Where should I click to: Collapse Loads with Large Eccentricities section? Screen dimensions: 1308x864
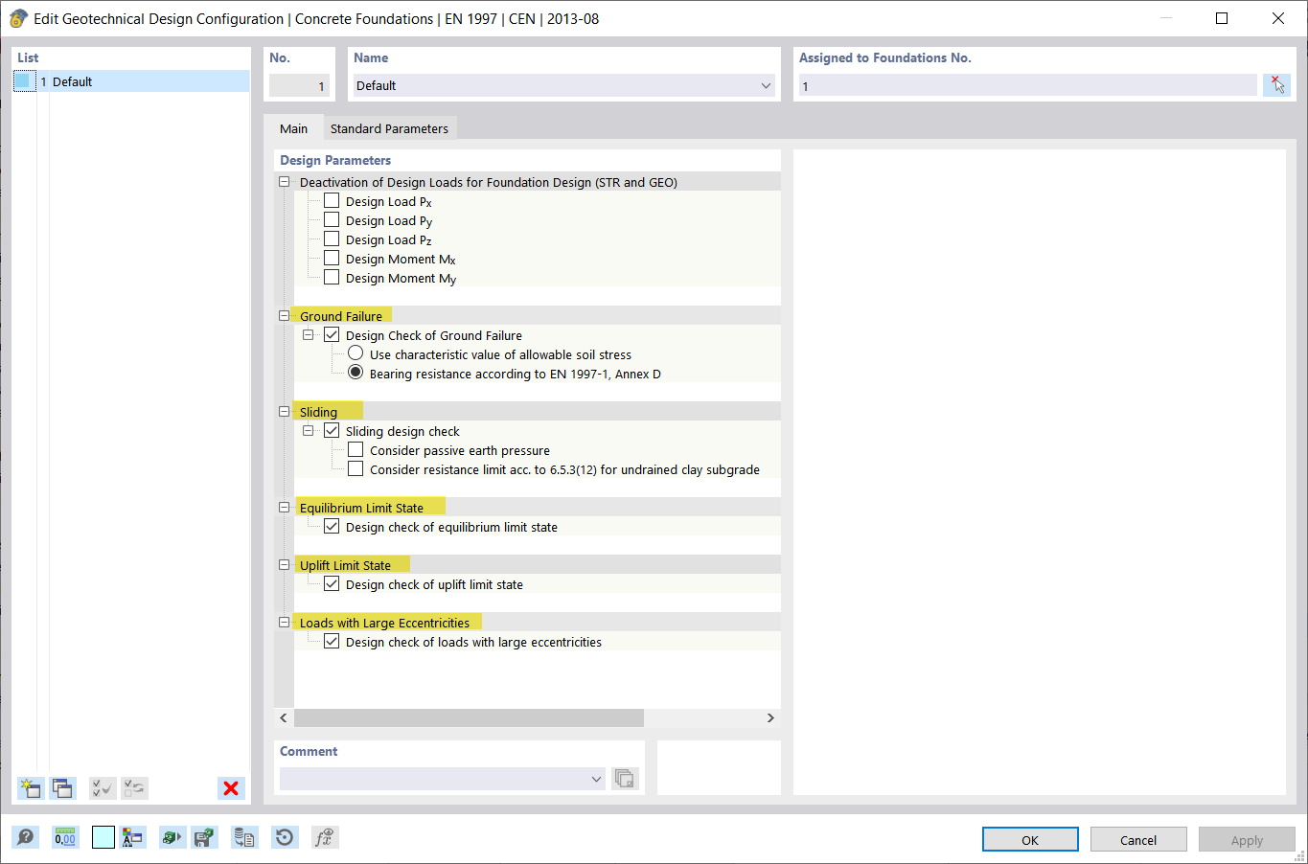pyautogui.click(x=284, y=622)
